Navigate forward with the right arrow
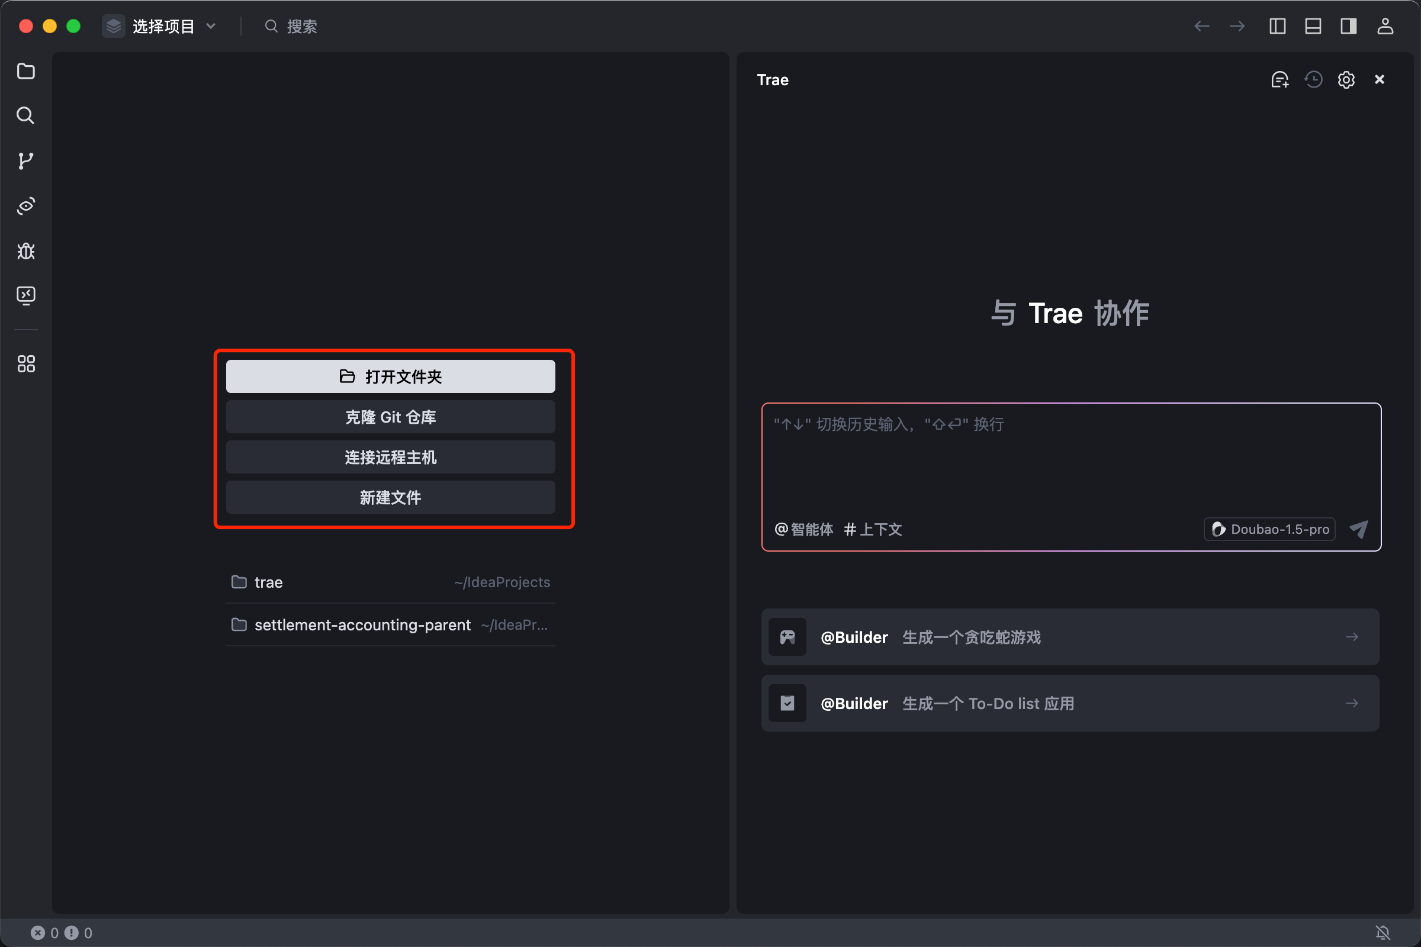 tap(1237, 26)
